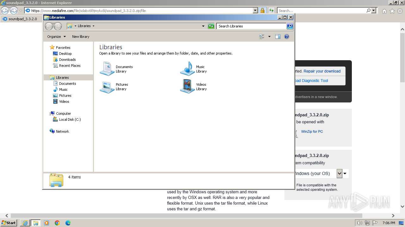405x227 pixels.
Task: Select Libraries in the navigation pane
Action: point(68,78)
